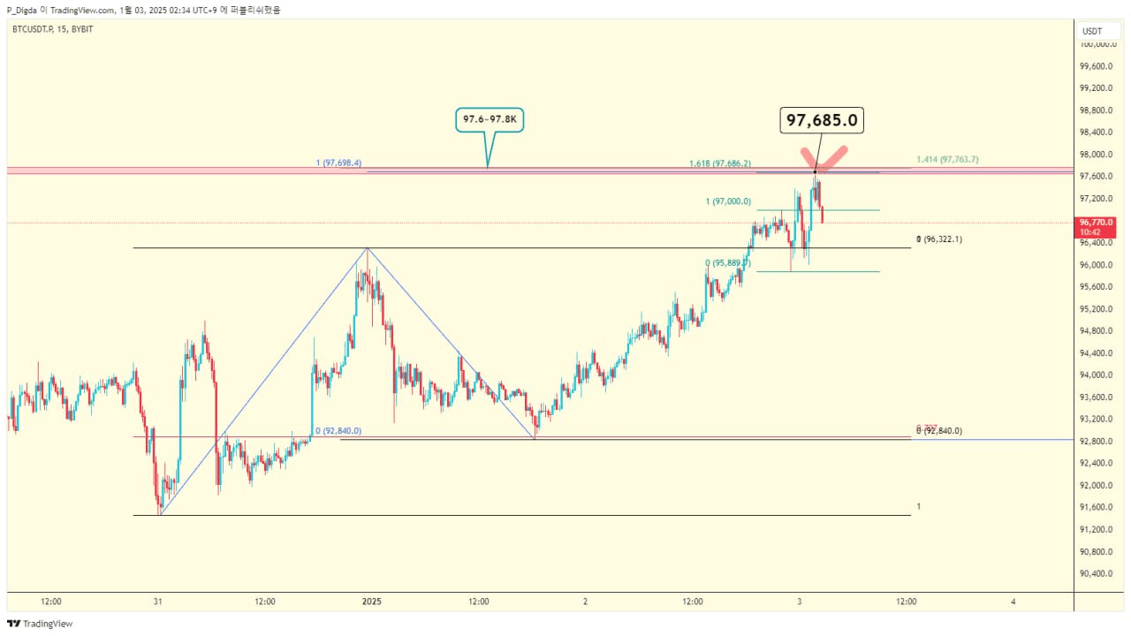Click the 99,600.0 price axis label
The height and width of the screenshot is (636, 1131).
1094,66
